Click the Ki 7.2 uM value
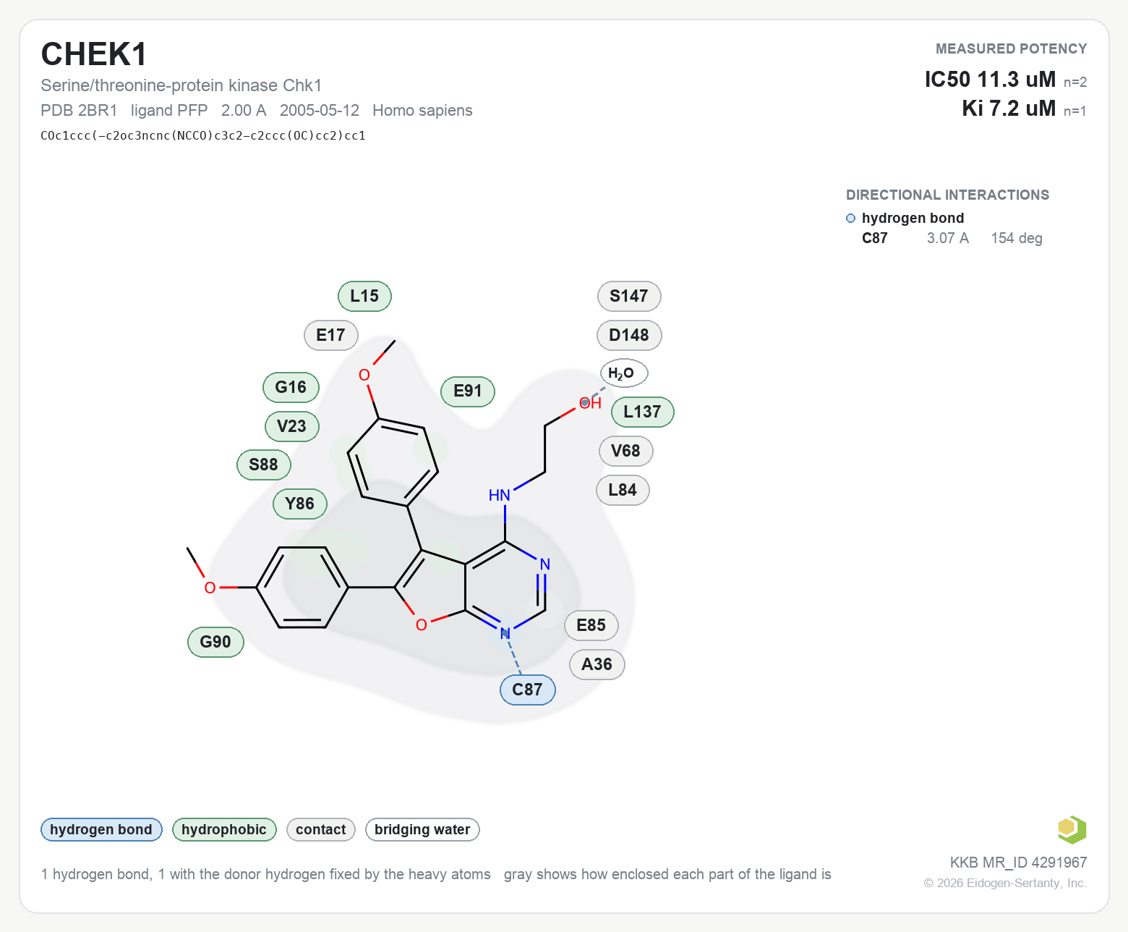The height and width of the screenshot is (932, 1128). 1009,109
